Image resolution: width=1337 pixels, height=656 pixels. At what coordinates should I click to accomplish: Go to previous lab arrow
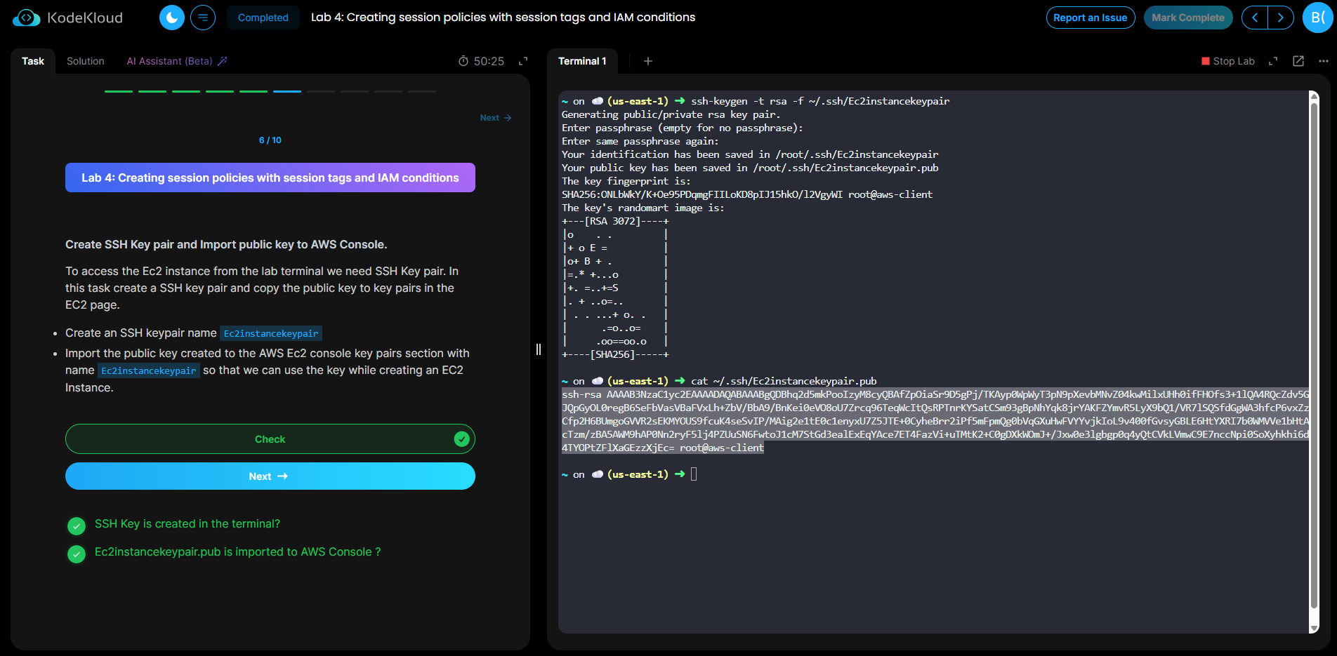click(x=1255, y=18)
